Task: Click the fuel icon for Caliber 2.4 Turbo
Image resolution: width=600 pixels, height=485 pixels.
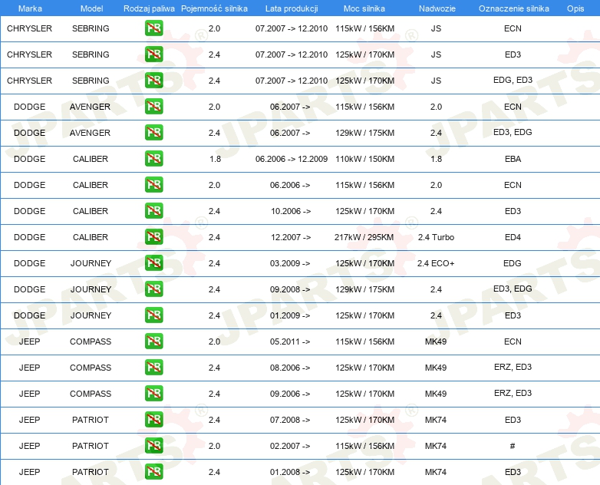Action: point(153,237)
